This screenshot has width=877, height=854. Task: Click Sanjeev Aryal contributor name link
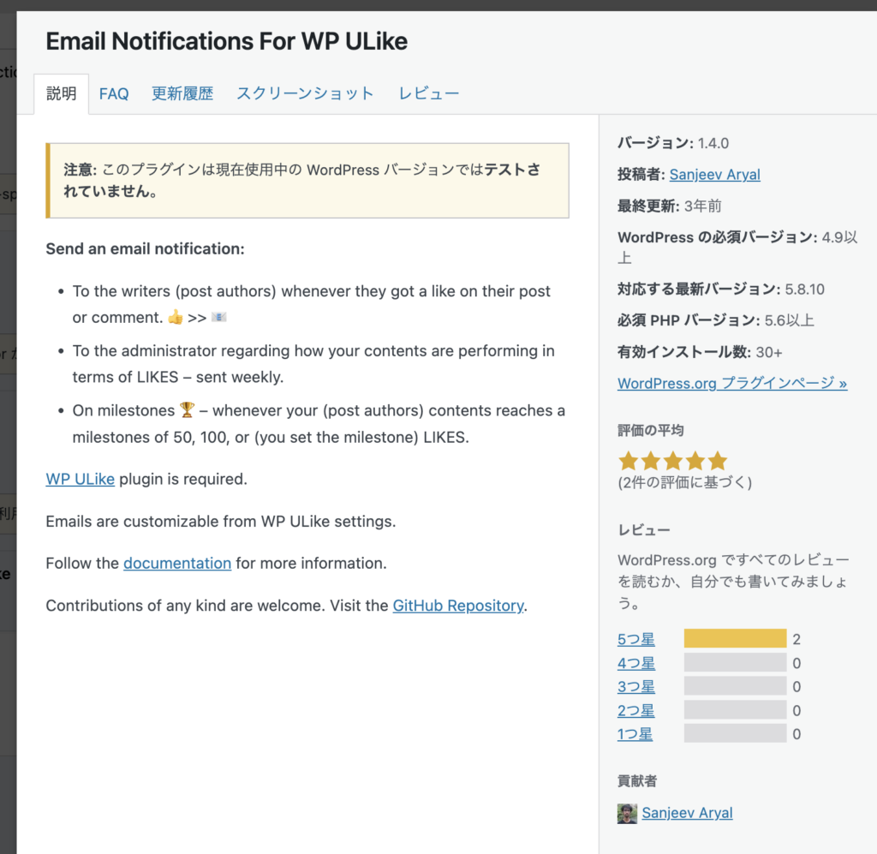(x=687, y=813)
